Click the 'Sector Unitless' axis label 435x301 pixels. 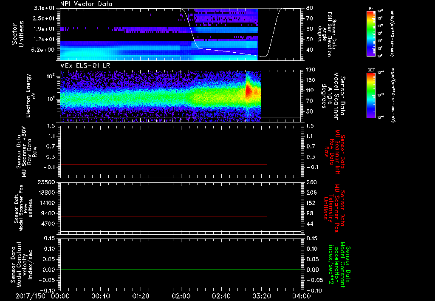click(x=17, y=34)
